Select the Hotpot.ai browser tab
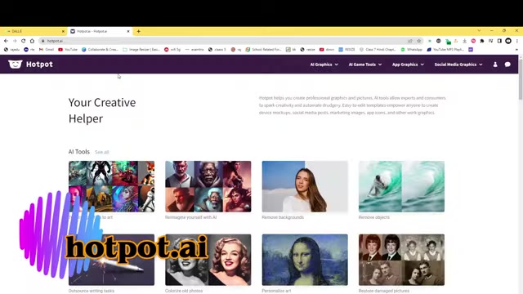Viewport: 523px width, 294px height. [100, 31]
